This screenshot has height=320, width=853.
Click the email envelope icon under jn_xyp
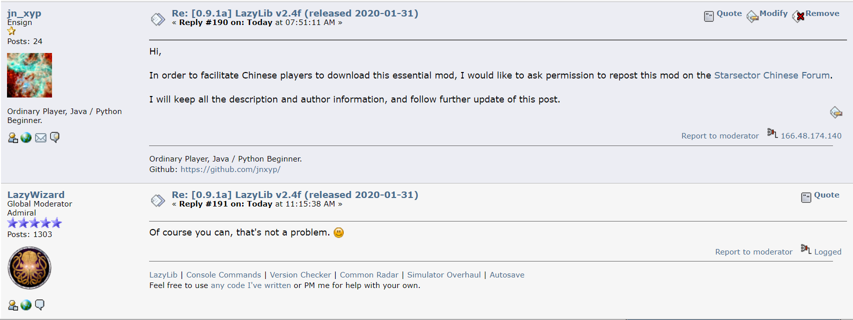[x=41, y=137]
